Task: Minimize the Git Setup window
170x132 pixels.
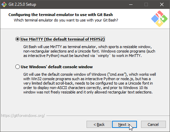Action: (x=131, y=4)
